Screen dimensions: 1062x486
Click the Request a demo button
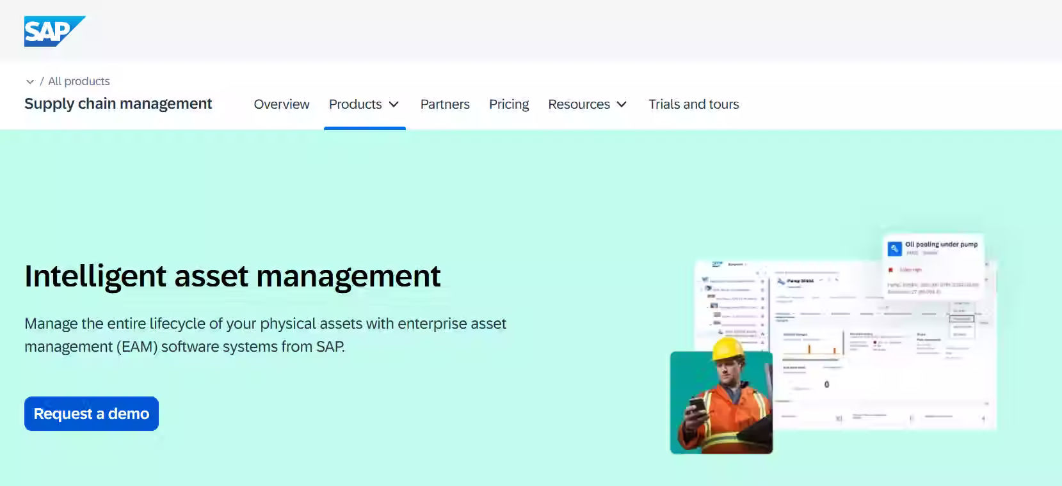92,414
